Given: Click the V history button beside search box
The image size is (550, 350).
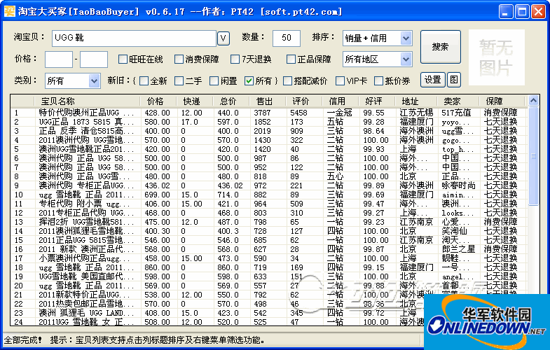Looking at the screenshot, I should [x=224, y=38].
